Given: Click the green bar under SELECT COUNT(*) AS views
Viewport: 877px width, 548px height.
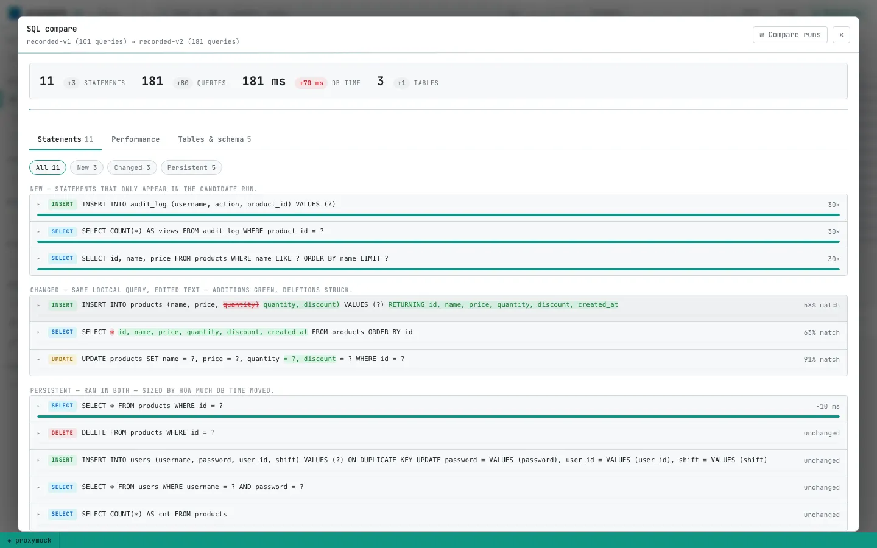Looking at the screenshot, I should [x=438, y=242].
